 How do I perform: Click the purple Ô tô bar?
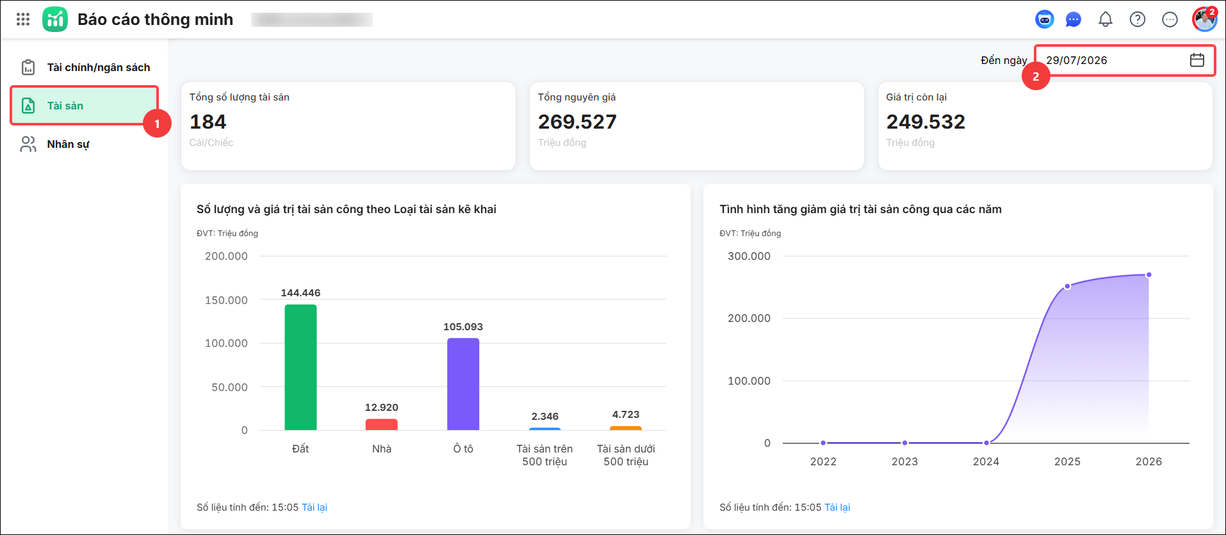[x=463, y=384]
